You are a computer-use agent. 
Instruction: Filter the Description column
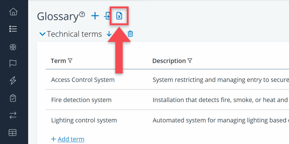[x=190, y=61]
